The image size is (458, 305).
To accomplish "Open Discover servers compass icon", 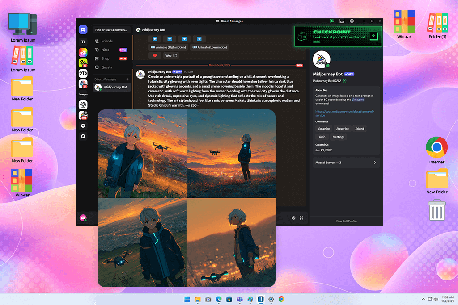I will [83, 136].
